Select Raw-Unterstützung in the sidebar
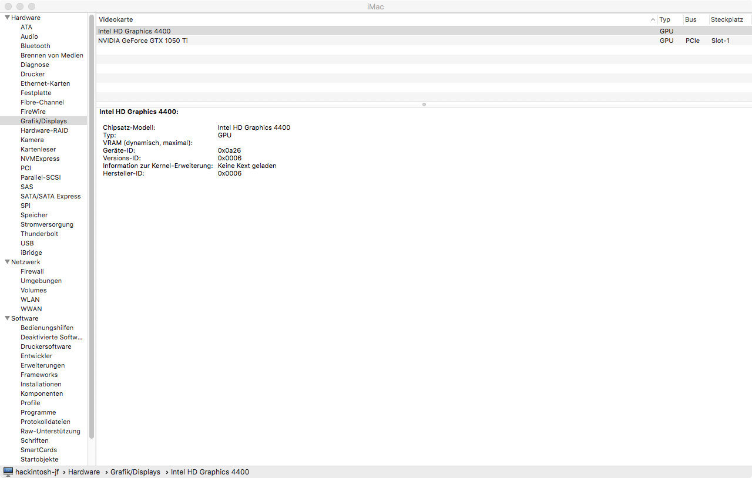 [x=51, y=431]
